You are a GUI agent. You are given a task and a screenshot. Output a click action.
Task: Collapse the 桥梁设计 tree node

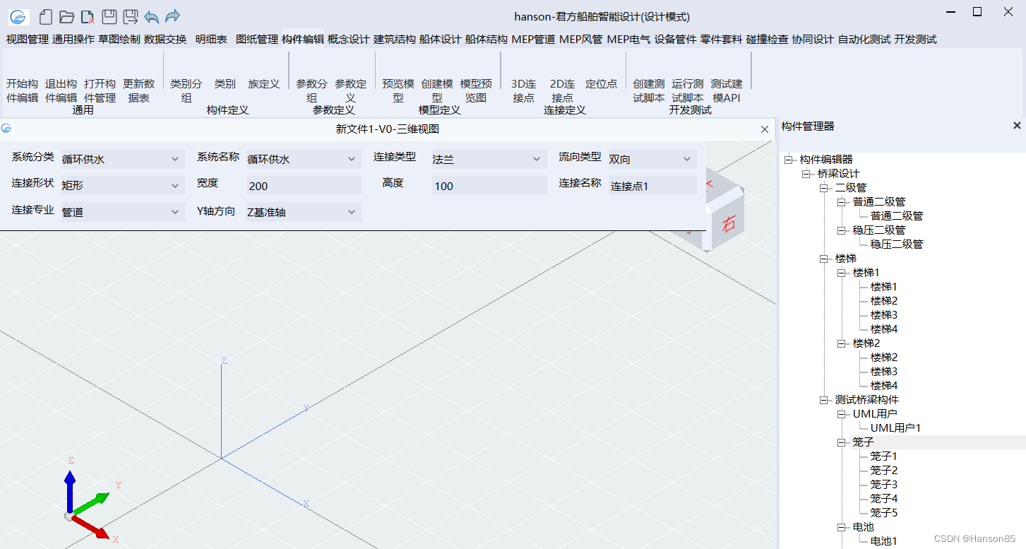pyautogui.click(x=806, y=174)
